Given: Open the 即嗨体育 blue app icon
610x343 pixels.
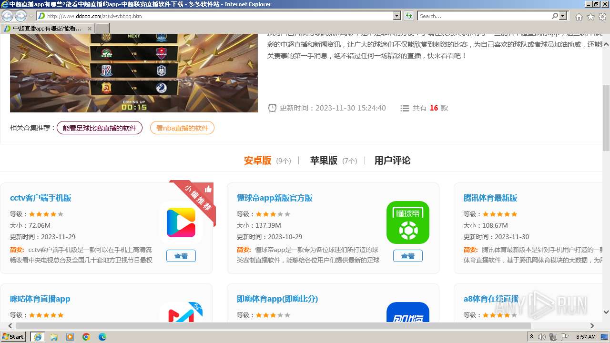Looking at the screenshot, I should [x=408, y=312].
